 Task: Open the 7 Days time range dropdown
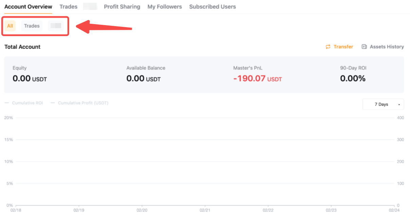383,104
